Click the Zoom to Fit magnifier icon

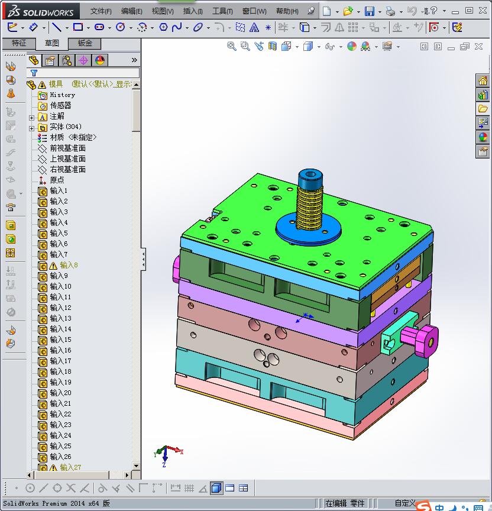[232, 46]
